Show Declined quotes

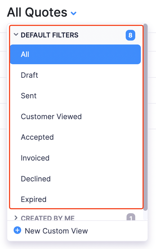point(75,179)
